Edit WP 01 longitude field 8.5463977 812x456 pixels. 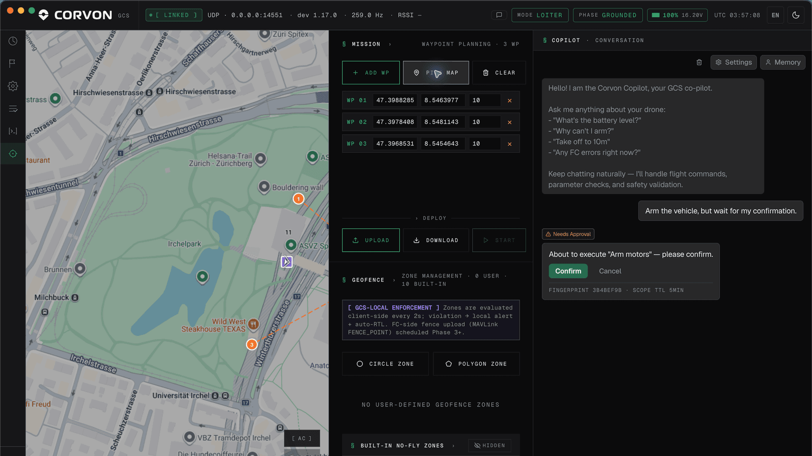coord(444,100)
